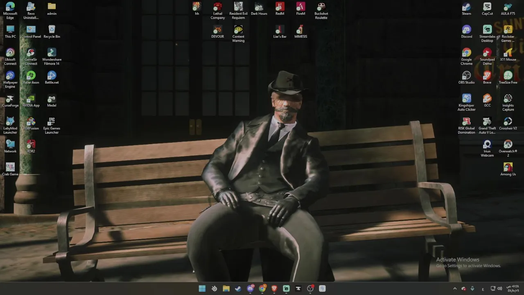Screen dimensions: 524x295
Task: Open the Discord desktop shortcut
Action: pos(467,32)
